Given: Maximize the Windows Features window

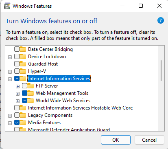Looking at the screenshot, I should (x=141, y=6).
